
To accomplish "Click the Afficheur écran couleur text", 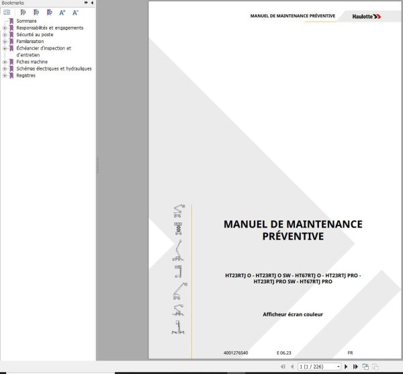I will 293,314.
